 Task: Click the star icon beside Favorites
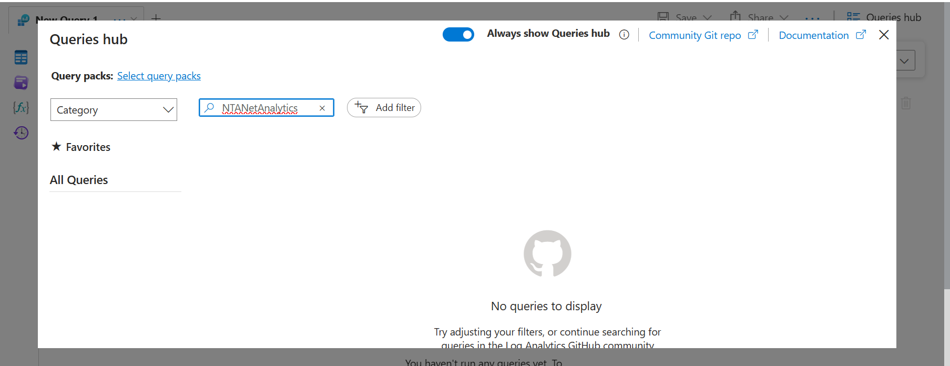point(56,146)
